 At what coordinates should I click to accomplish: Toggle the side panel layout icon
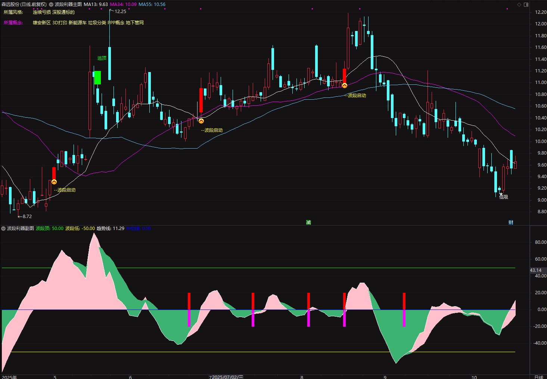pyautogui.click(x=526, y=4)
